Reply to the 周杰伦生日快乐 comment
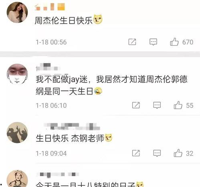This screenshot has height=187, width=200. (153, 42)
